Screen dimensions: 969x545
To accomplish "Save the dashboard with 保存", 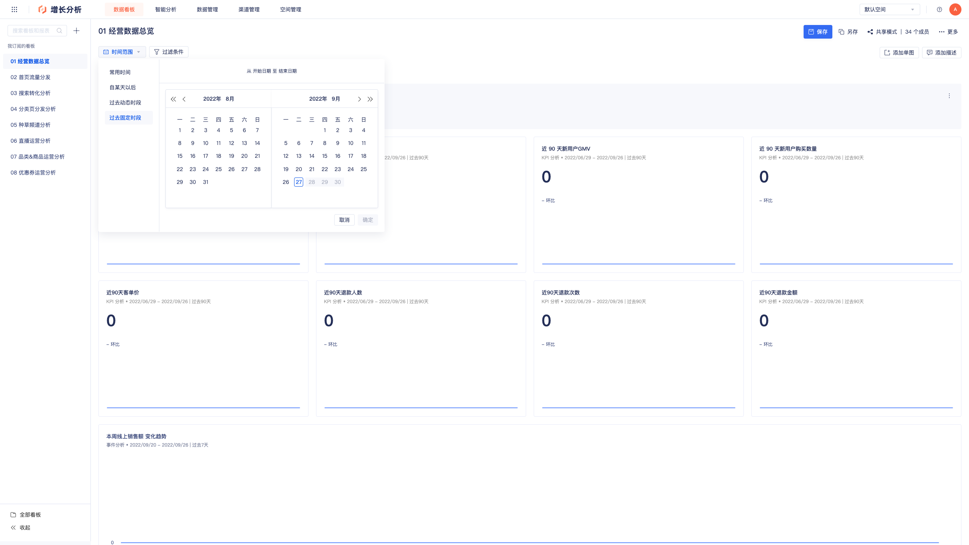I will tap(818, 32).
